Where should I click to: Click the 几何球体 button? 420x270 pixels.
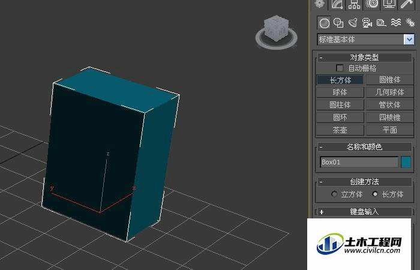[390, 92]
